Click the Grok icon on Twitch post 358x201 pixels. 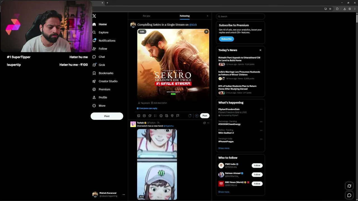[x=204, y=123]
